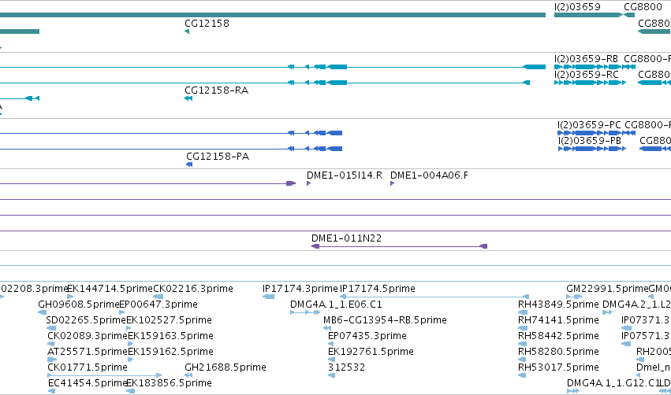Open EST EK159163.5prime
Image resolution: width=671 pixels, height=395 pixels.
click(170, 336)
